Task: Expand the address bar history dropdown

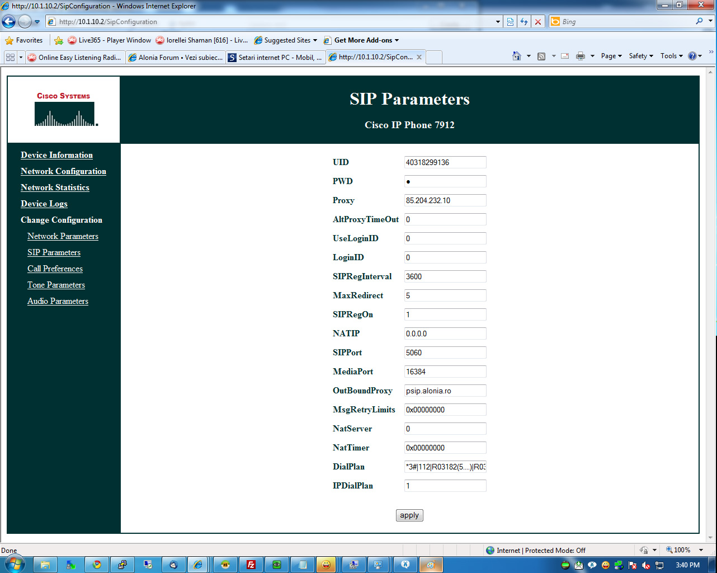Action: pos(498,22)
